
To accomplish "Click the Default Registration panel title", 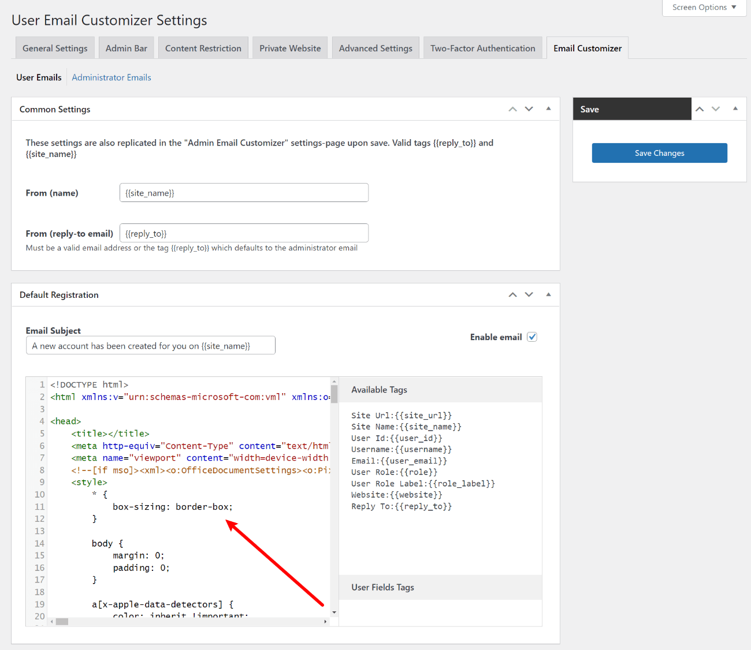I will click(59, 295).
